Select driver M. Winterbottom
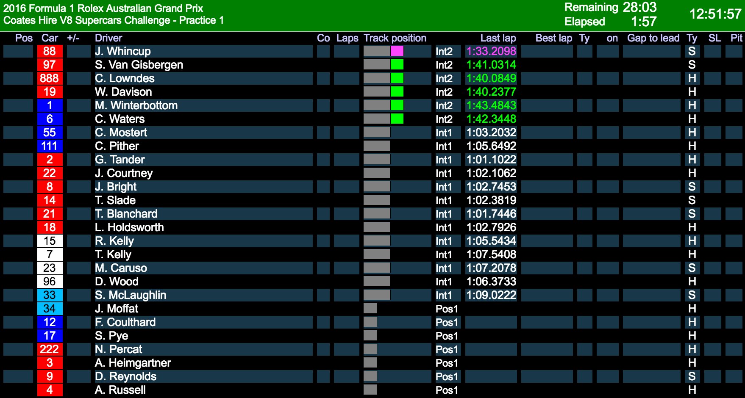The image size is (745, 398). pyautogui.click(x=136, y=105)
